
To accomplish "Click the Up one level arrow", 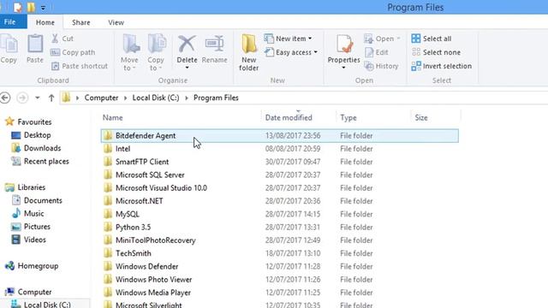I will (51, 98).
